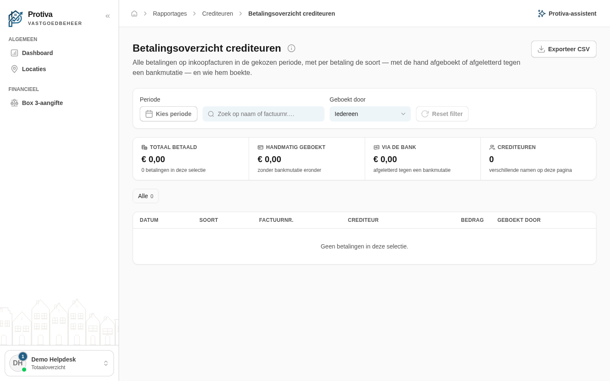
Task: Click the DH avatar with notification badge
Action: tap(18, 363)
